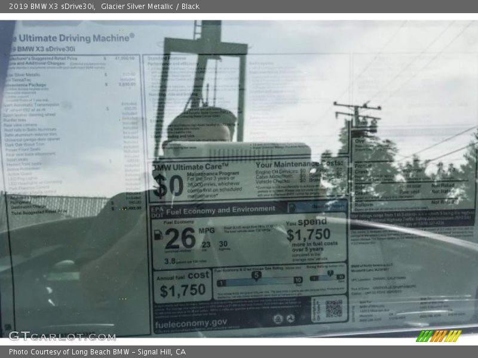Click the fuel pump icon beside 26 MPG

pyautogui.click(x=158, y=234)
